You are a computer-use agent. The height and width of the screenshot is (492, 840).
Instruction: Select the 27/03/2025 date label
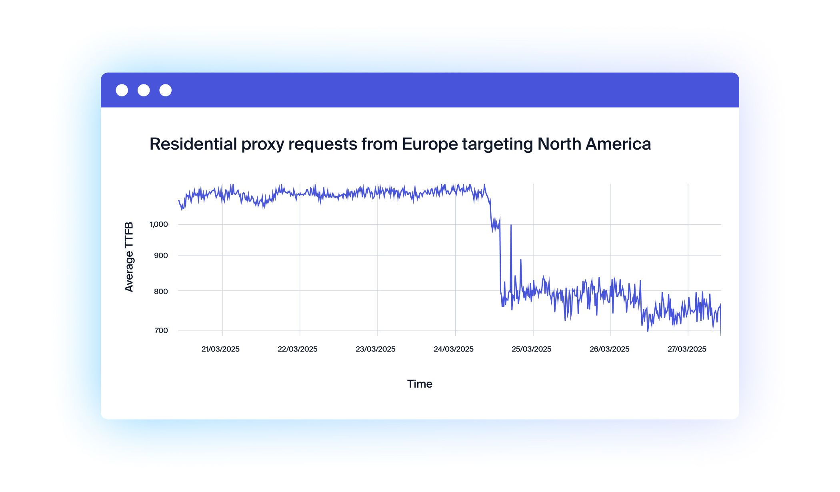687,349
